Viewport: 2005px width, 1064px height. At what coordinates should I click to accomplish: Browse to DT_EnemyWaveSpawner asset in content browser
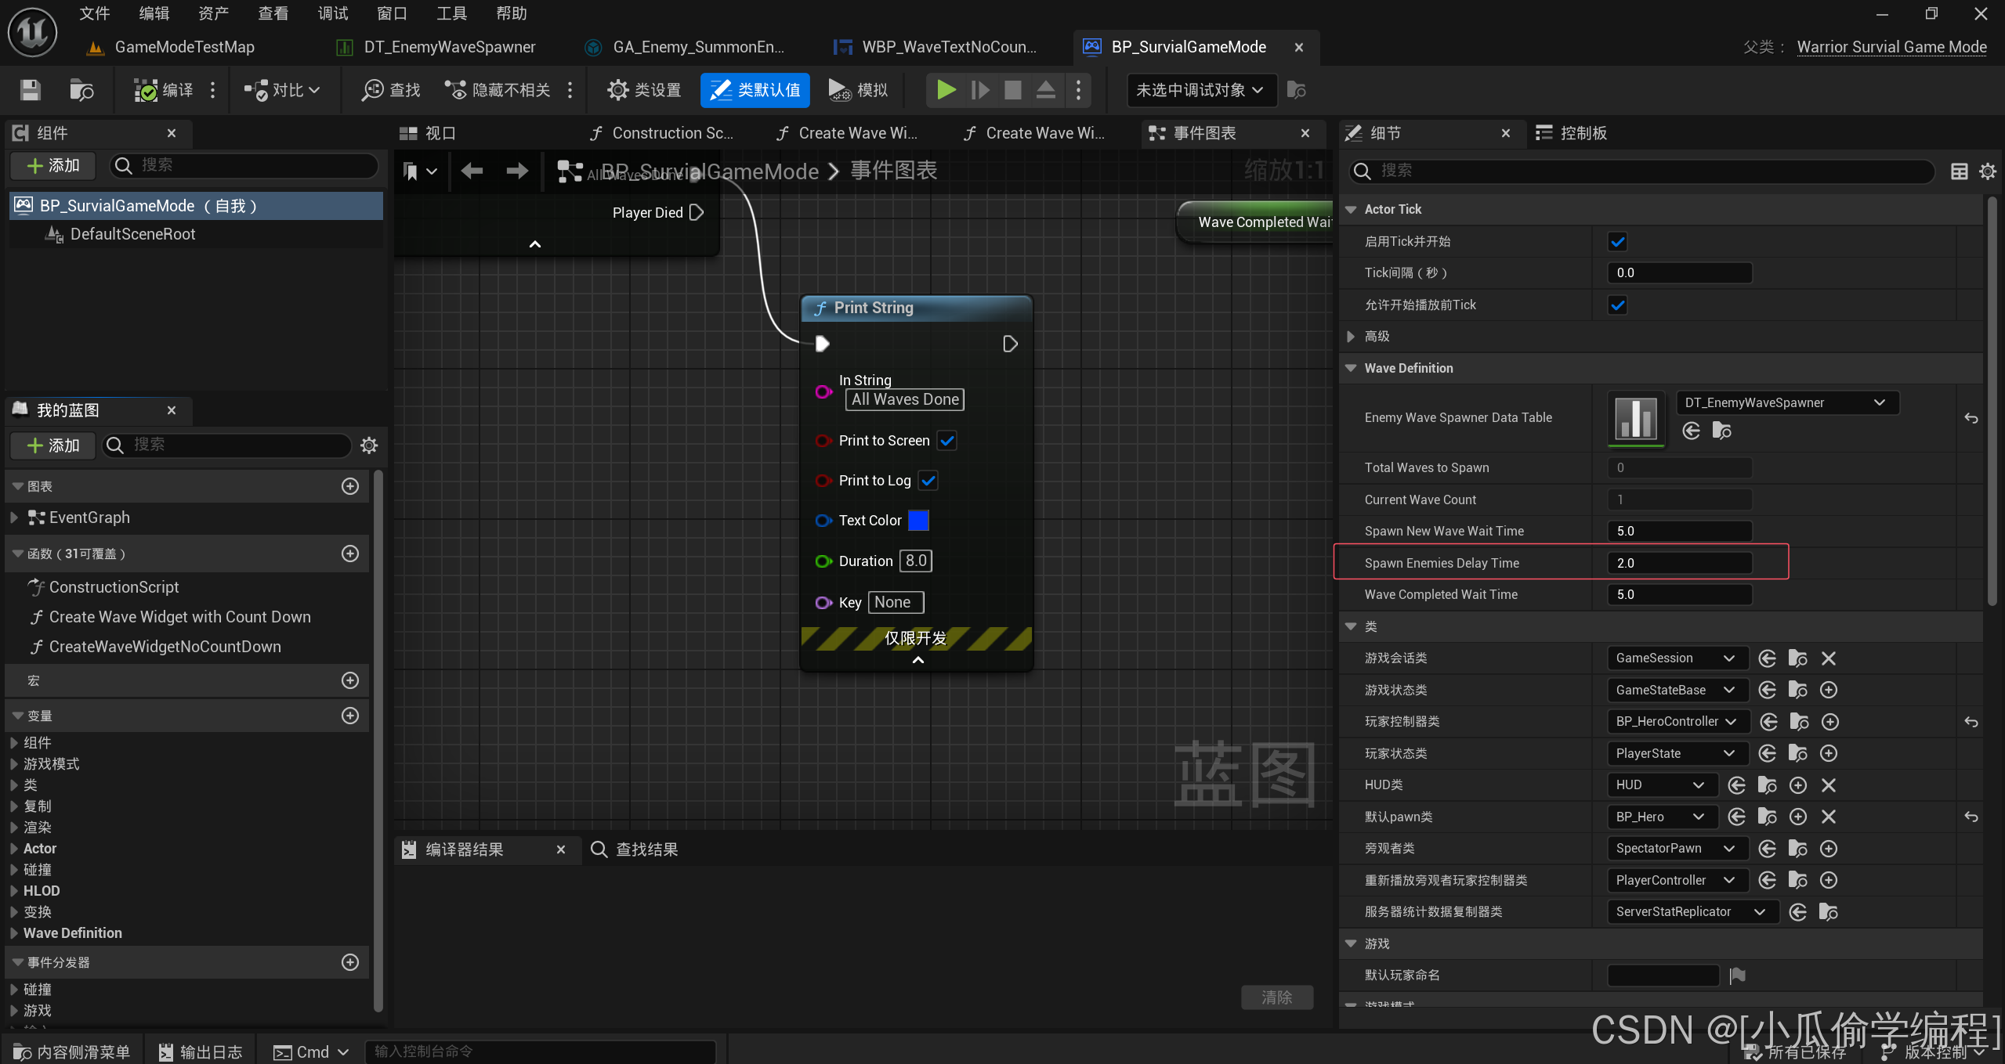coord(1721,431)
